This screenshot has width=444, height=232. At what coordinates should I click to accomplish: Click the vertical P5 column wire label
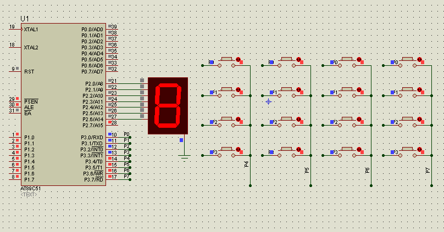307,171
